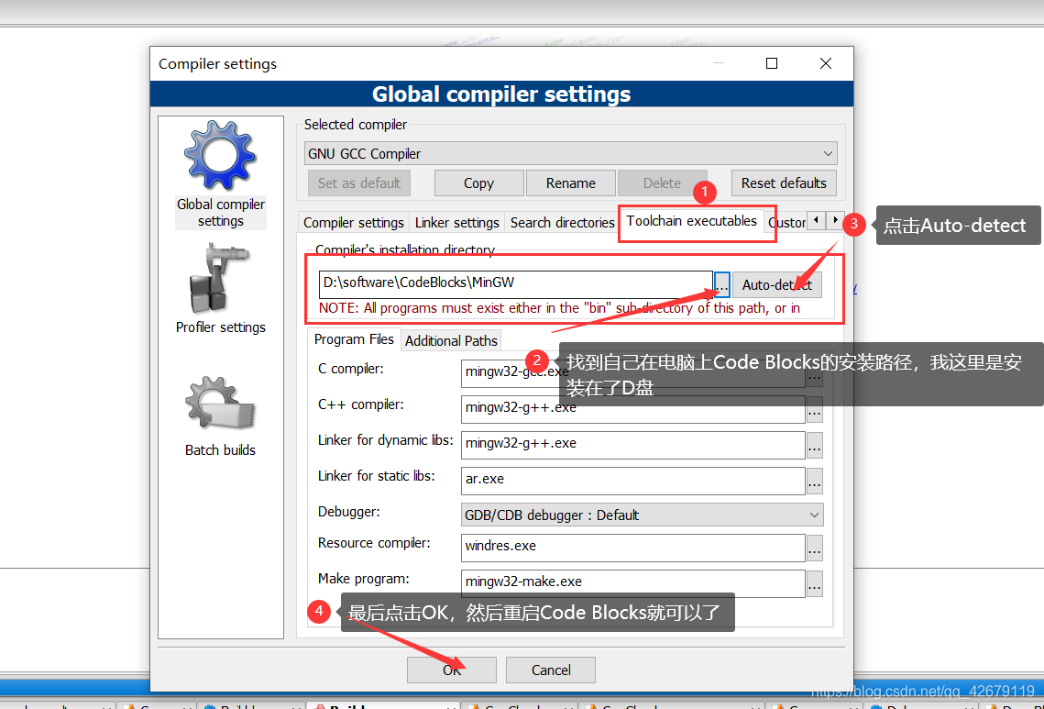
Task: Open the Program Files sub-tab
Action: [354, 339]
